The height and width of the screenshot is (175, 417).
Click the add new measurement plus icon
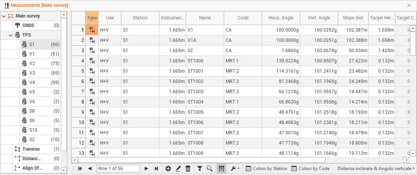point(168,169)
